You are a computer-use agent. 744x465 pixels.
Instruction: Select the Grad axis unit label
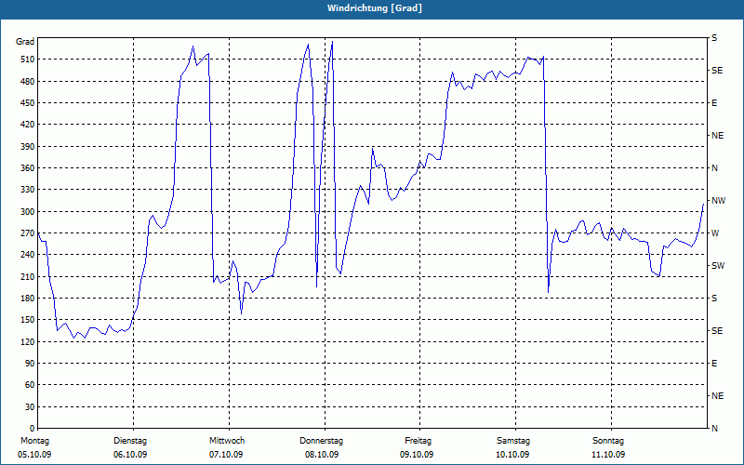pos(25,42)
